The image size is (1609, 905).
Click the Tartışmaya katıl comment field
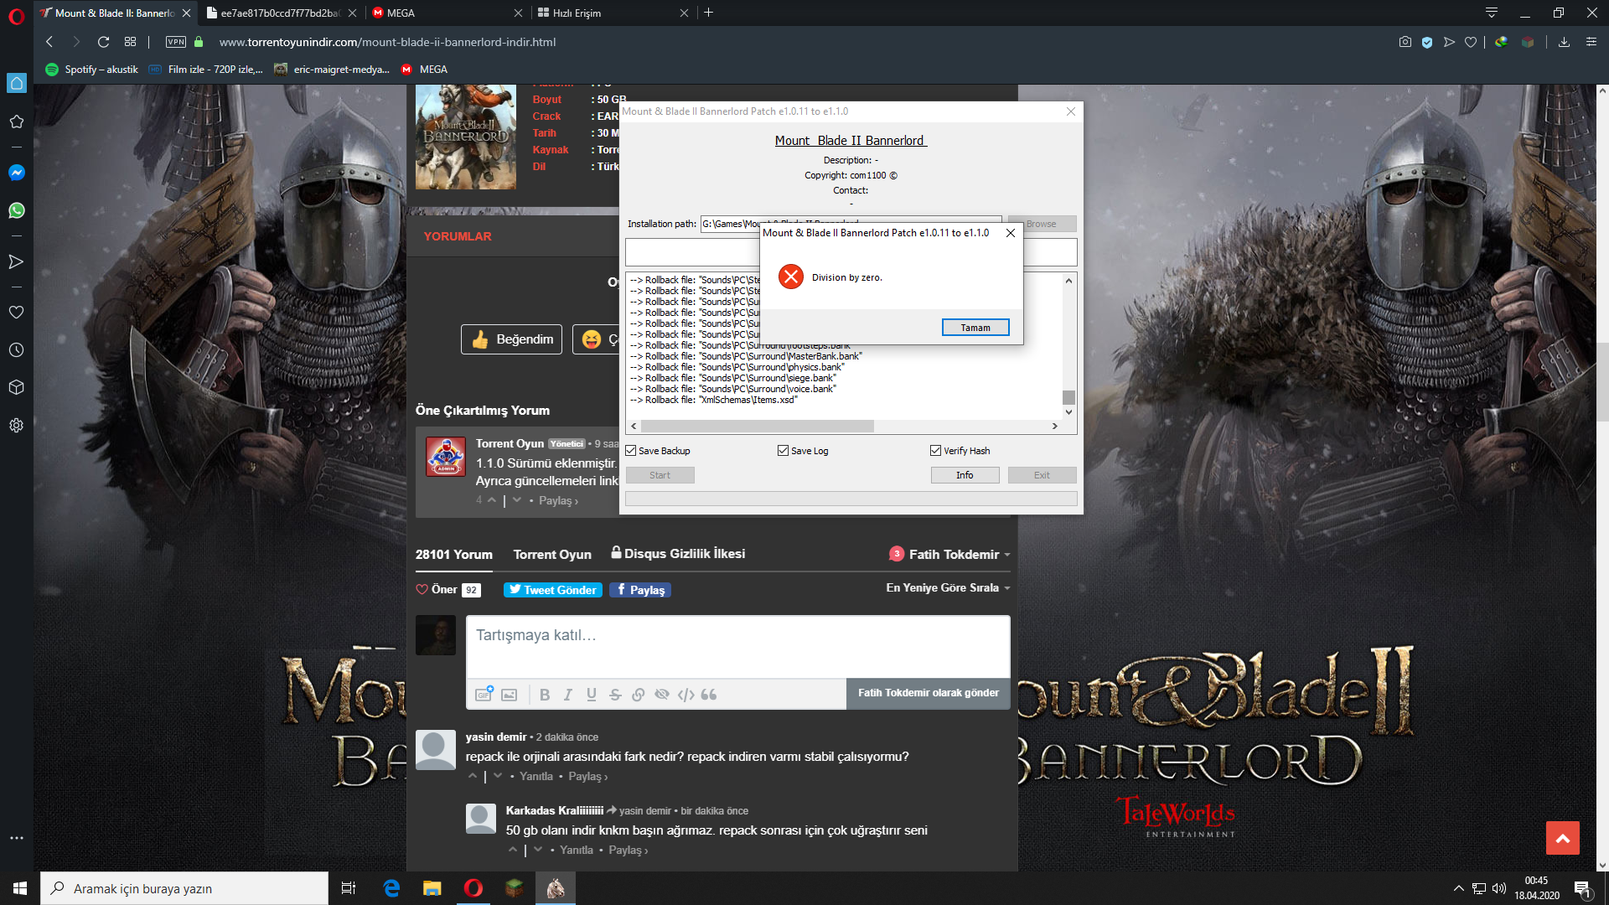point(738,647)
